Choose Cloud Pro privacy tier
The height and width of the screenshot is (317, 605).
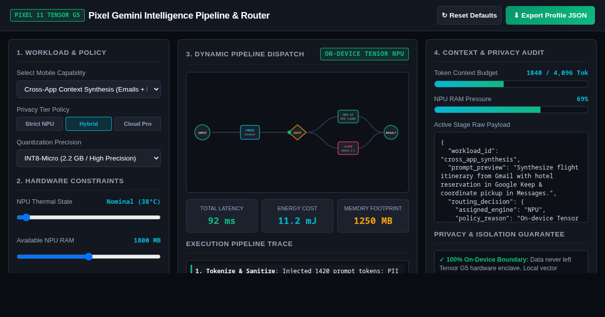click(x=138, y=124)
